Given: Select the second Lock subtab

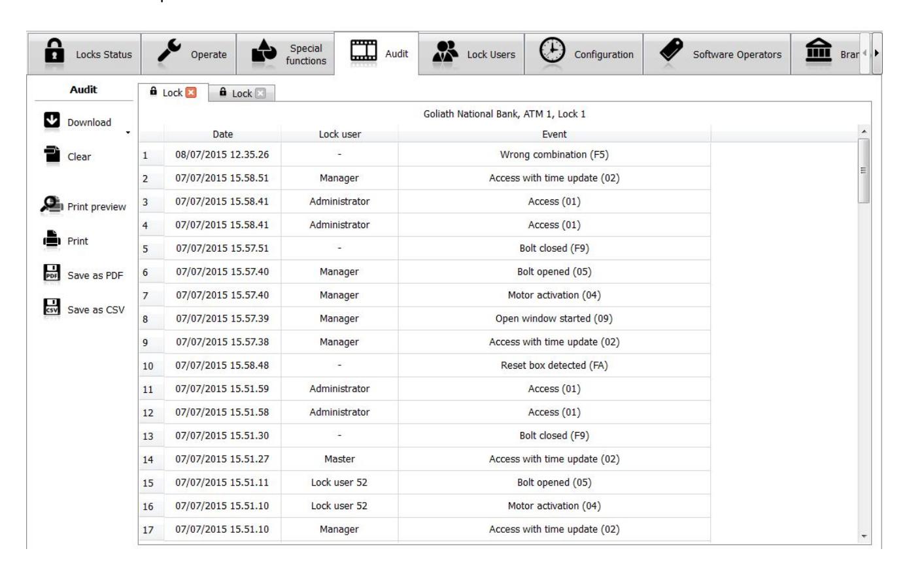Looking at the screenshot, I should [241, 93].
